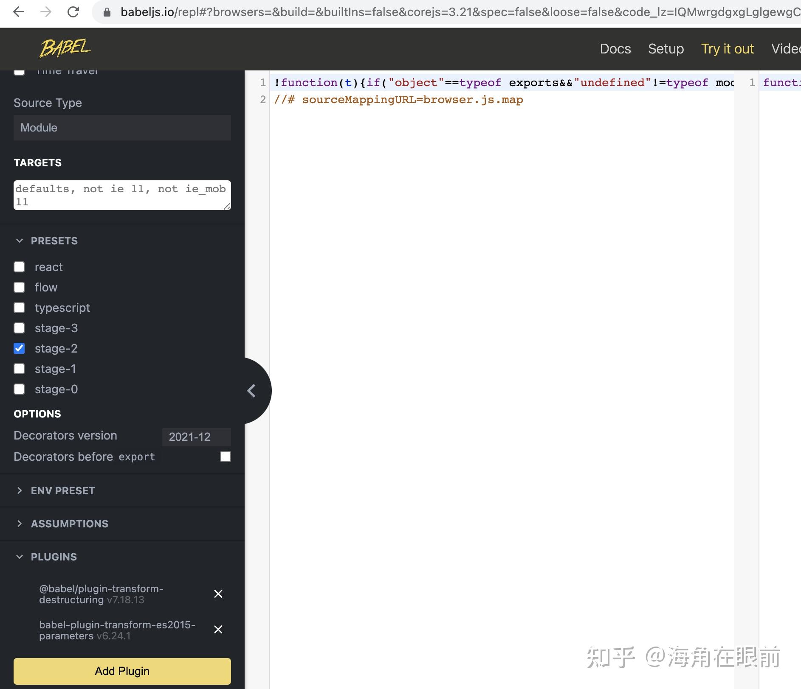This screenshot has width=801, height=689.
Task: Click the padlock icon in the address bar
Action: coord(107,12)
